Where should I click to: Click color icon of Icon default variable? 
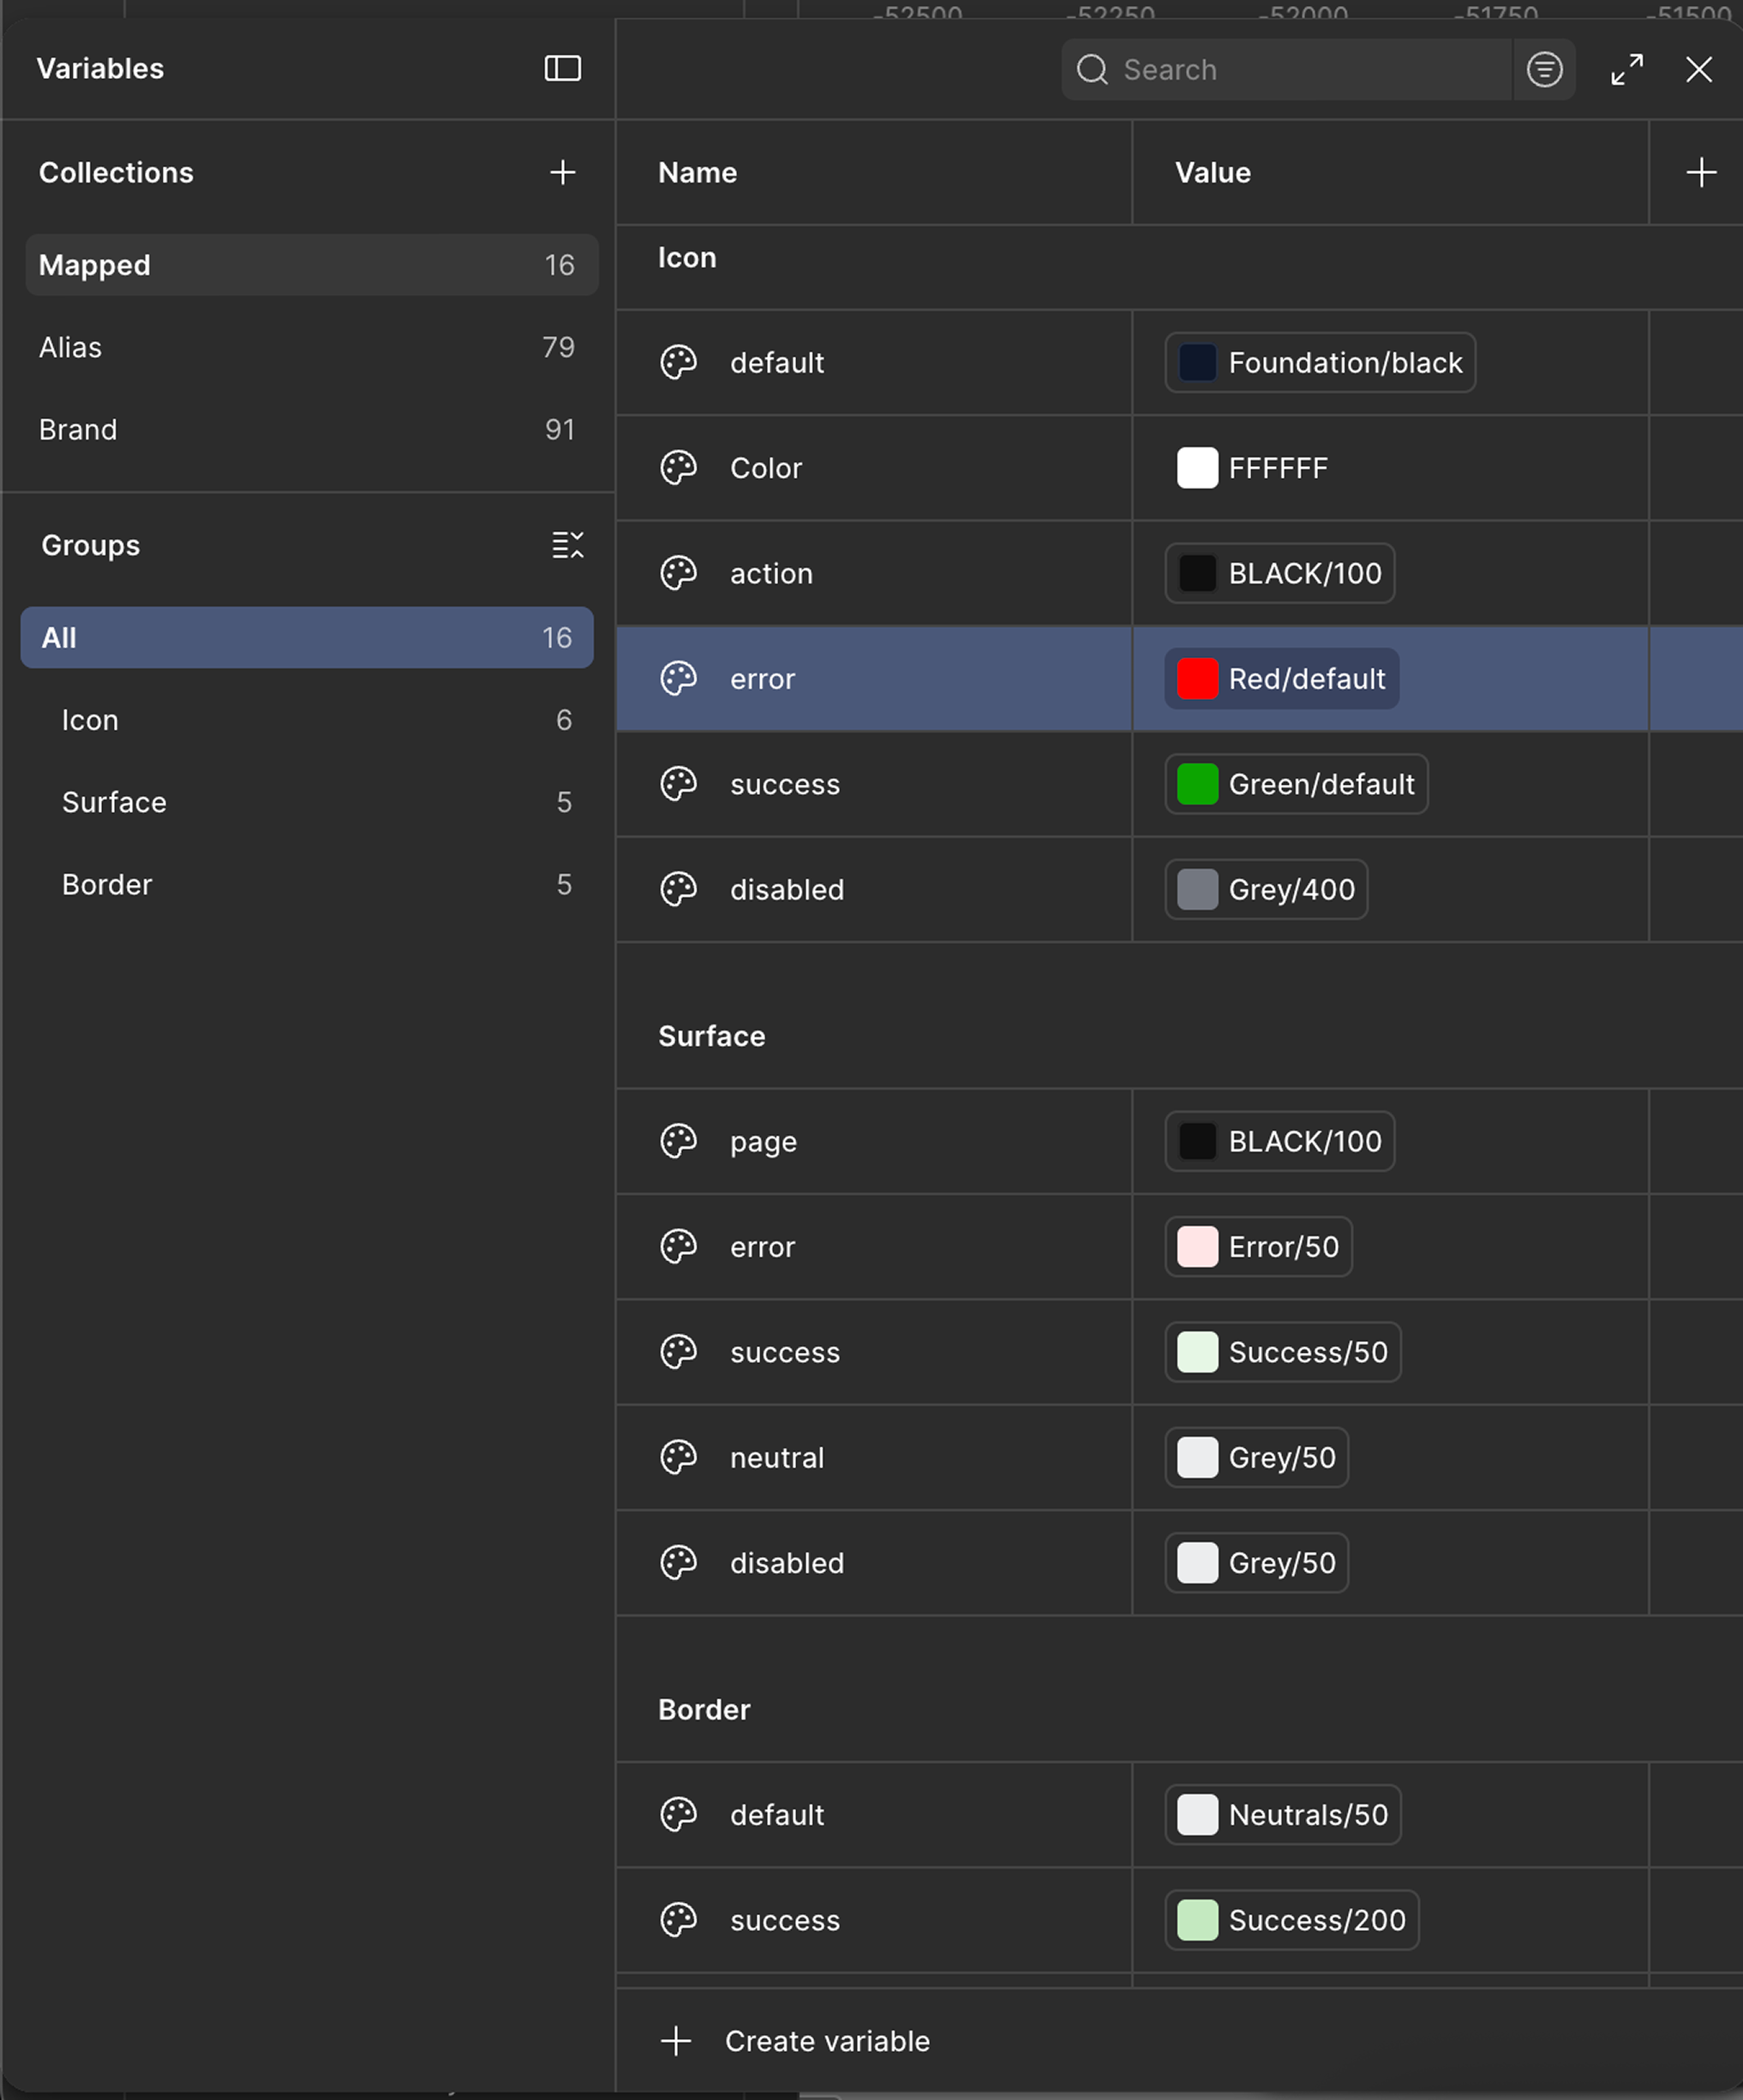pyautogui.click(x=678, y=362)
